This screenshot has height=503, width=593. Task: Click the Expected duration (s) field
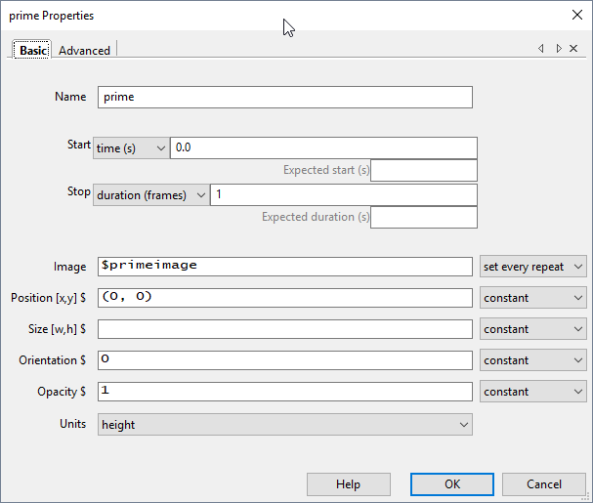[x=424, y=218]
